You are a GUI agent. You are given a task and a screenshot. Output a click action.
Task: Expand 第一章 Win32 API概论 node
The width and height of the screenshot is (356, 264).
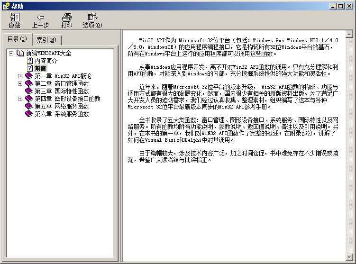coord(20,76)
